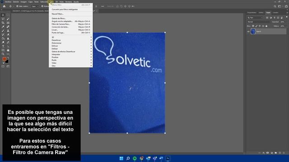The height and width of the screenshot is (162, 289).
Task: Toggle visibility eye of Capa 0 layer
Action: point(248,31)
